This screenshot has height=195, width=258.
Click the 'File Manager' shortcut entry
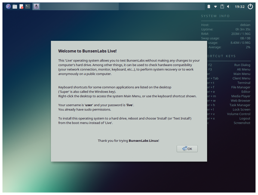(241, 87)
